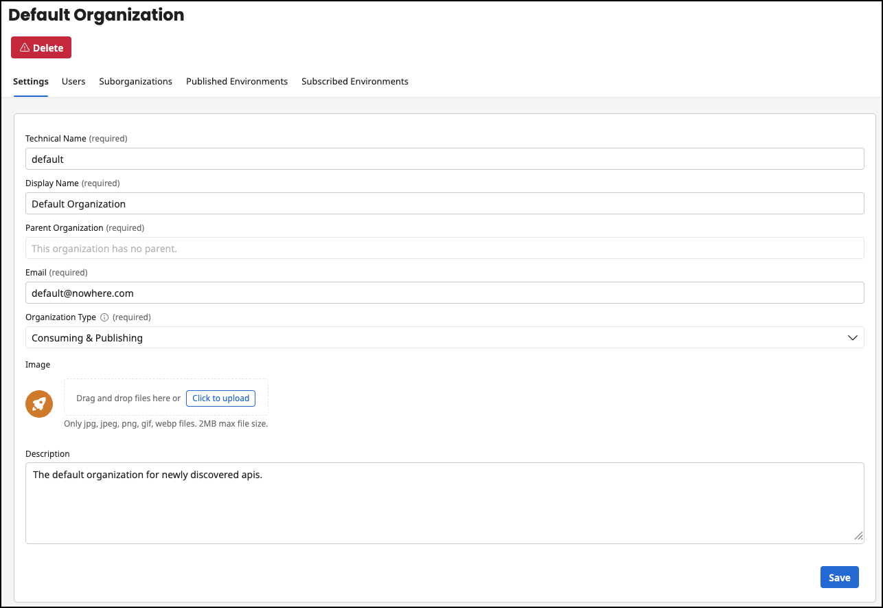Click the Email field showing default@nowhere.com
The height and width of the screenshot is (608, 883).
(x=445, y=293)
